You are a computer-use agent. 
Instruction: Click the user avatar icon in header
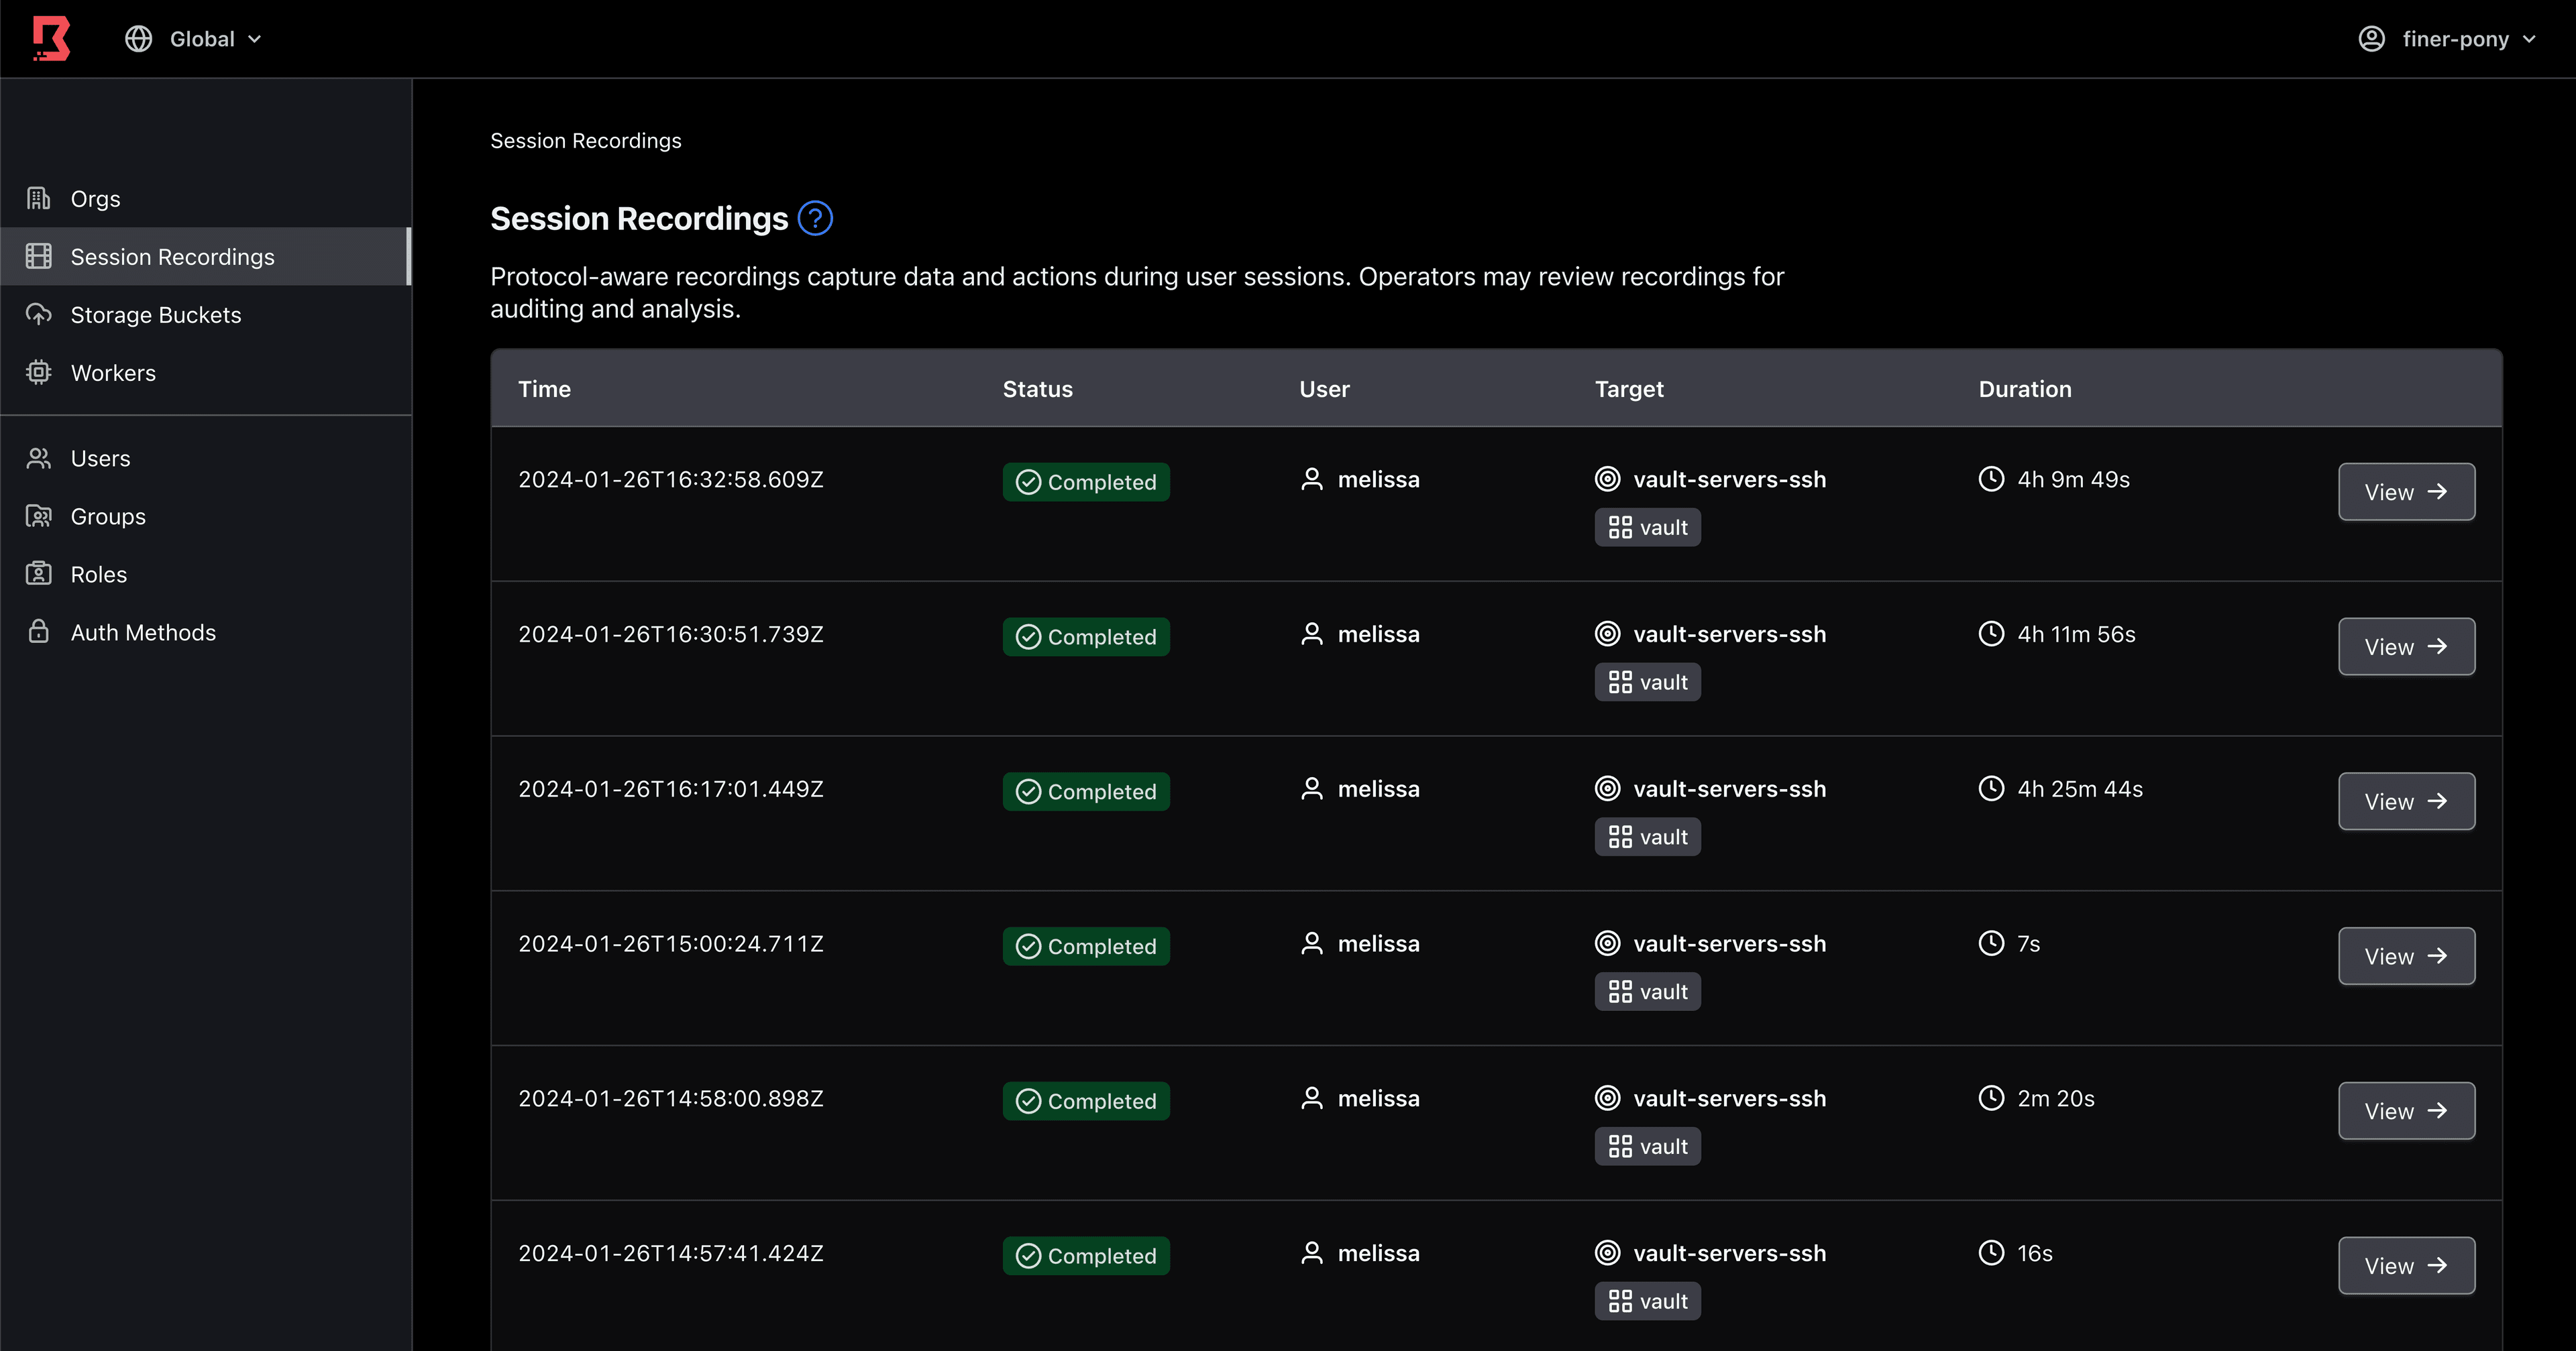tap(2371, 39)
